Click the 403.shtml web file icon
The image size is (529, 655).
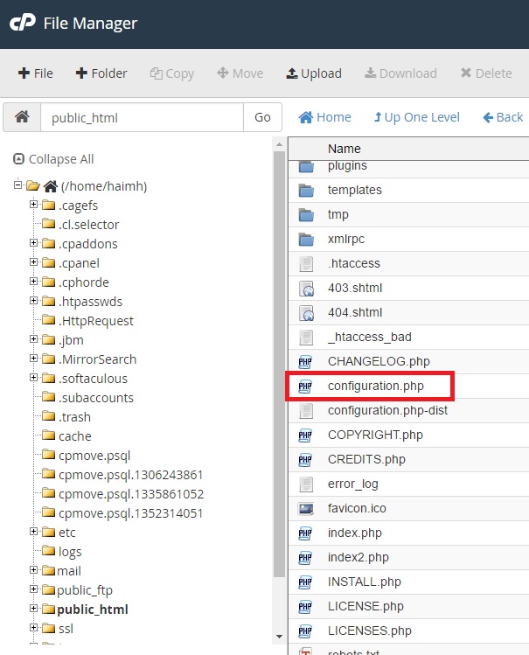[x=306, y=289]
